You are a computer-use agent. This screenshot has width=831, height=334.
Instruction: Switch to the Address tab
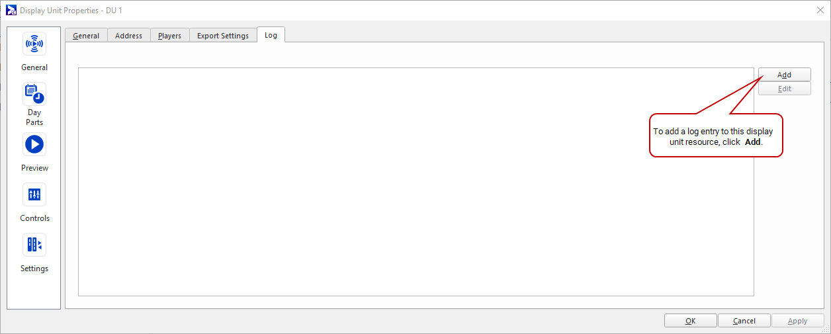128,36
